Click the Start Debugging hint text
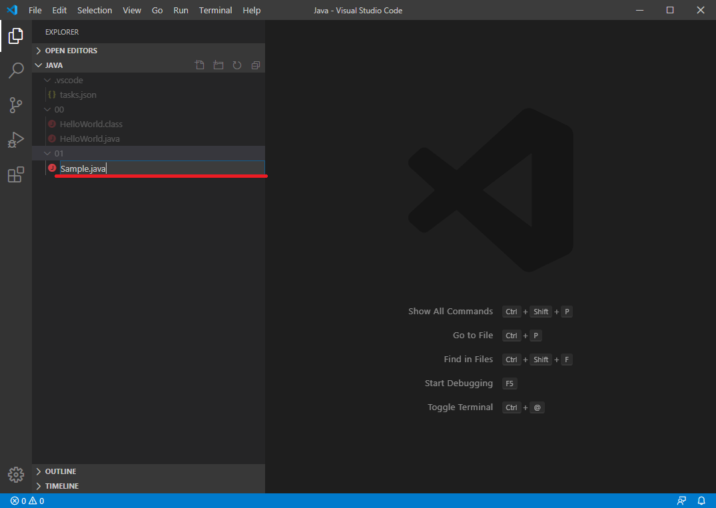The width and height of the screenshot is (716, 508). coord(458,383)
